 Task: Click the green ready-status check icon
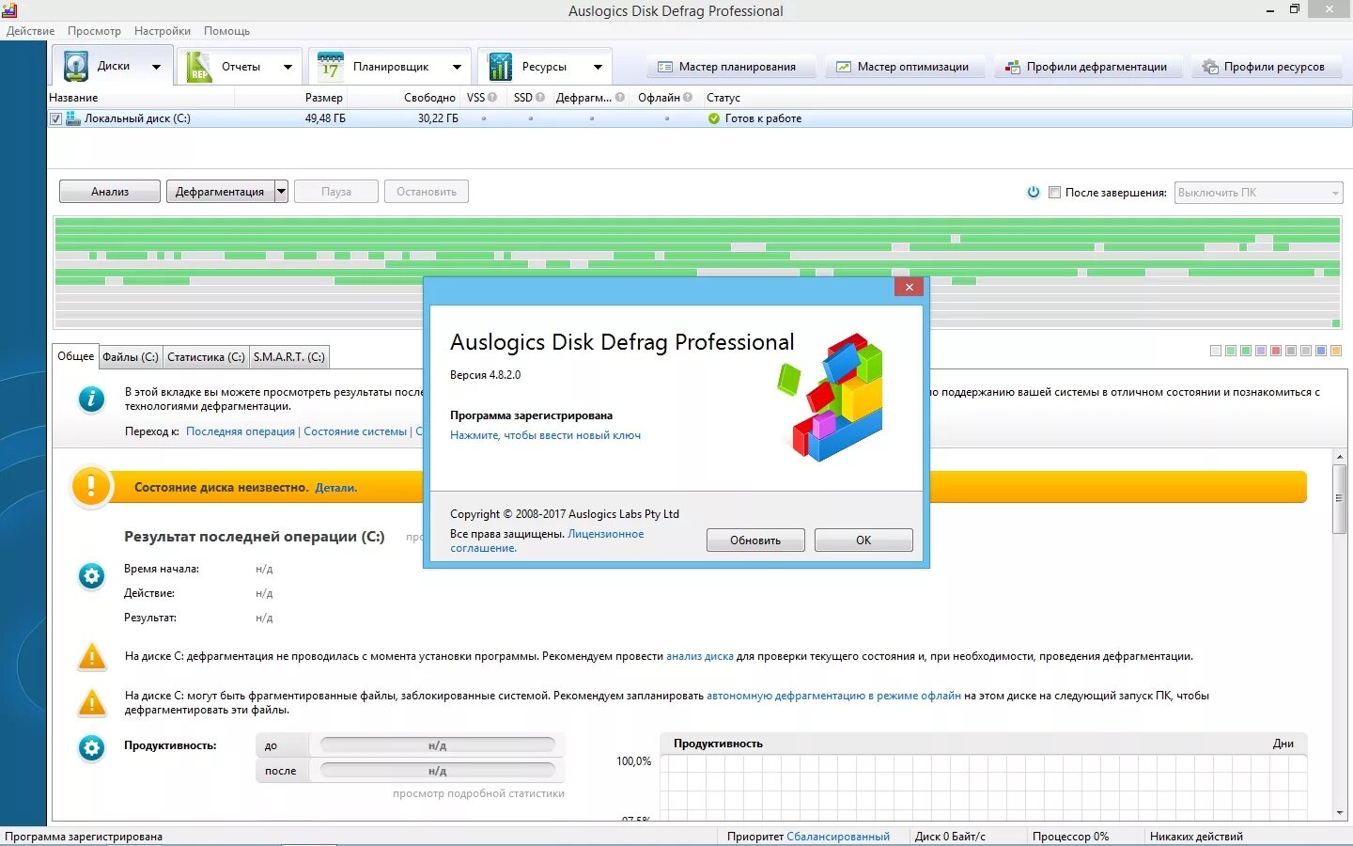coord(714,118)
